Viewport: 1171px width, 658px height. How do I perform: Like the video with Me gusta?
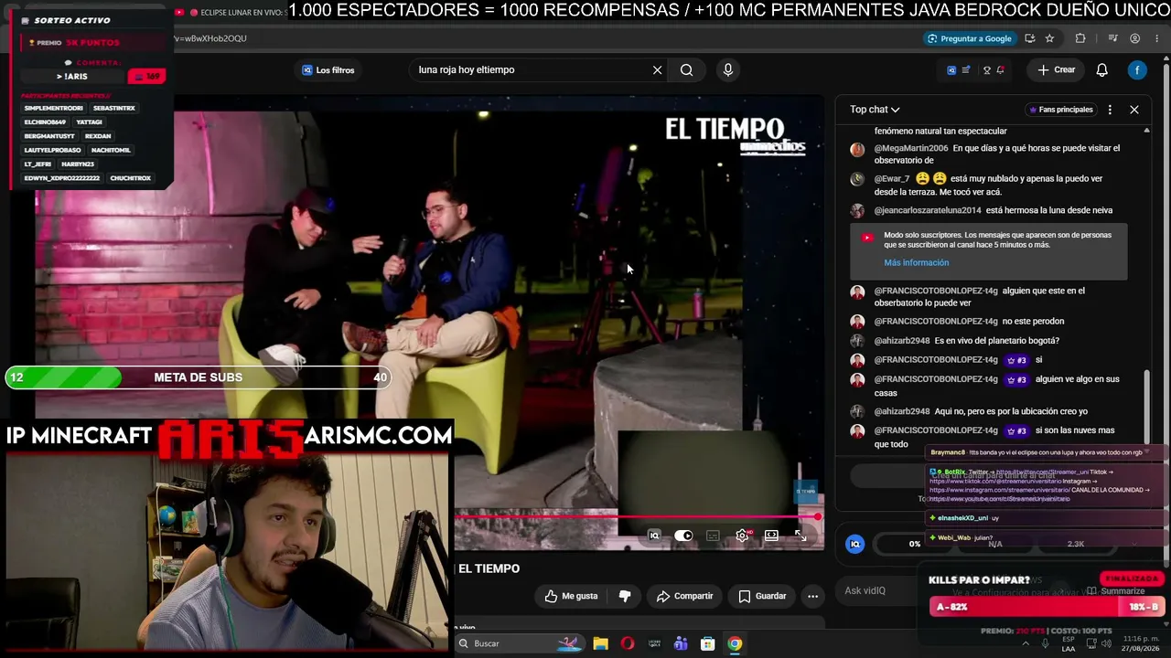click(571, 596)
